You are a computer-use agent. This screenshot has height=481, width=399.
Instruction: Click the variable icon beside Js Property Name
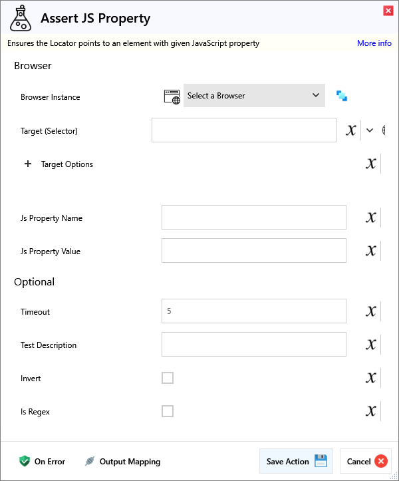click(371, 218)
